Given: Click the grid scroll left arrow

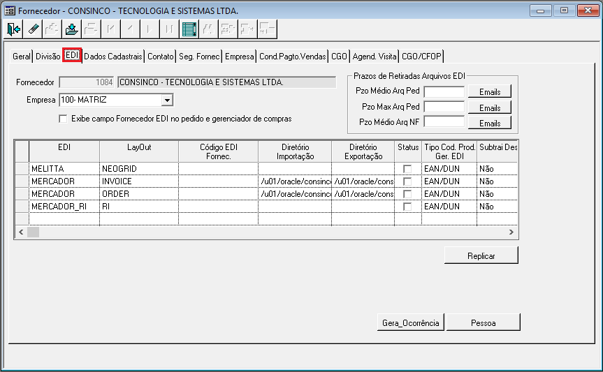Looking at the screenshot, I should pyautogui.click(x=21, y=232).
